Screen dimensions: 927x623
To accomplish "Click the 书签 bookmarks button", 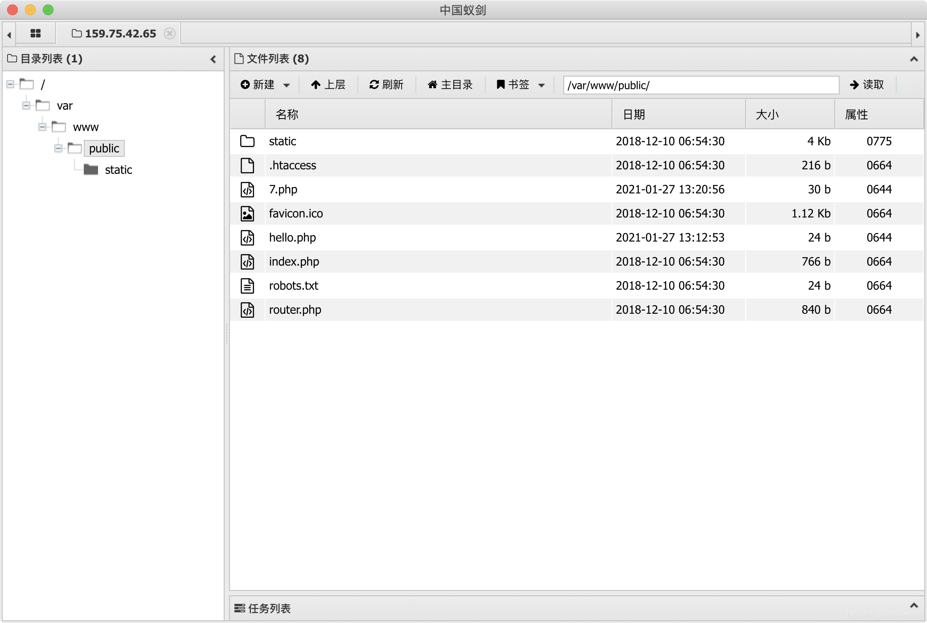I will click(x=513, y=85).
